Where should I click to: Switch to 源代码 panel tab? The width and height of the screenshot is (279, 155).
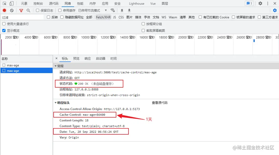tap(54, 4)
